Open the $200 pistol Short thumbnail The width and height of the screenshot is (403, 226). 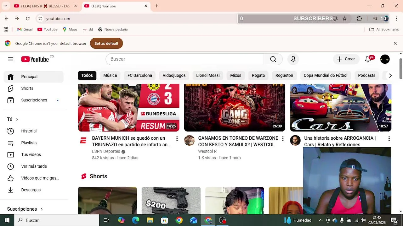coord(171,201)
